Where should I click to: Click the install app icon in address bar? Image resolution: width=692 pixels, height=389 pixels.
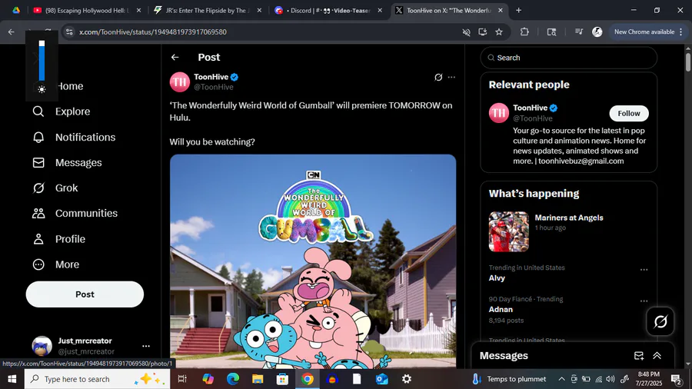(482, 32)
